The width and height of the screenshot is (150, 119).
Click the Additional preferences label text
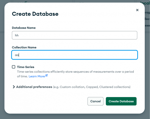tap(34, 87)
